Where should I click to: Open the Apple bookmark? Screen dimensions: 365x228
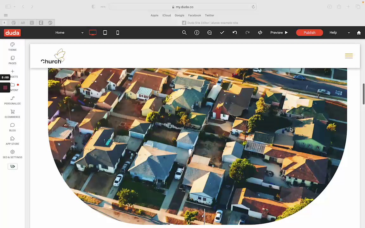pyautogui.click(x=154, y=15)
